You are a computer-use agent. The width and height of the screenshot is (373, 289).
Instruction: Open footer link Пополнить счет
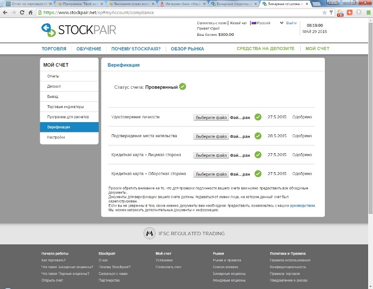[x=169, y=267]
